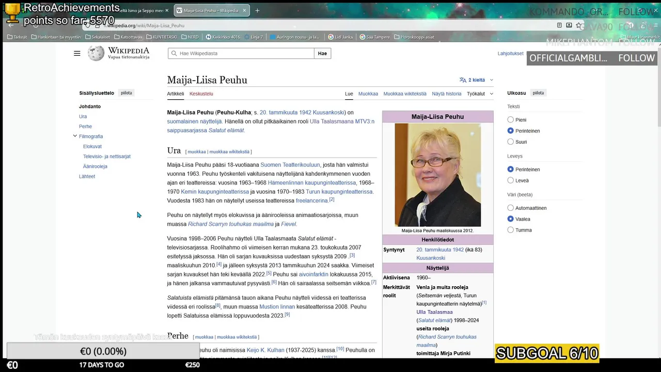The width and height of the screenshot is (661, 372).
Task: Open the Katsottavaa bookmark folder
Action: (x=128, y=37)
